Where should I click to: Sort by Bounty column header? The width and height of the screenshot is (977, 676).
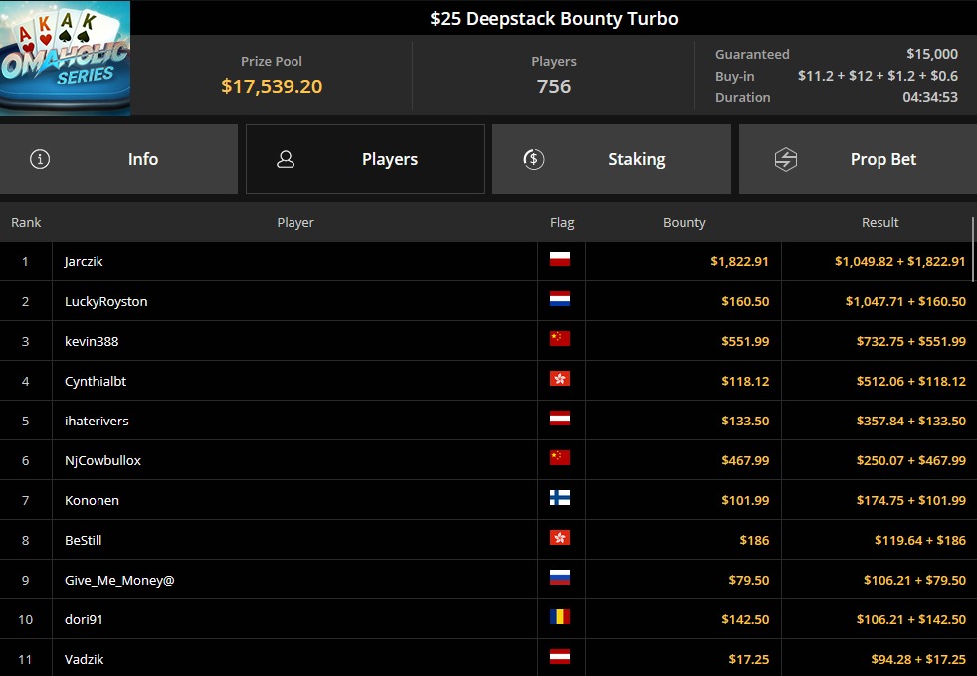684,223
